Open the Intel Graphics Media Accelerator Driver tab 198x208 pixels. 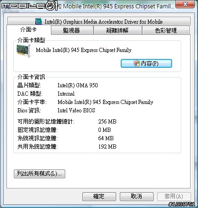[99, 21]
